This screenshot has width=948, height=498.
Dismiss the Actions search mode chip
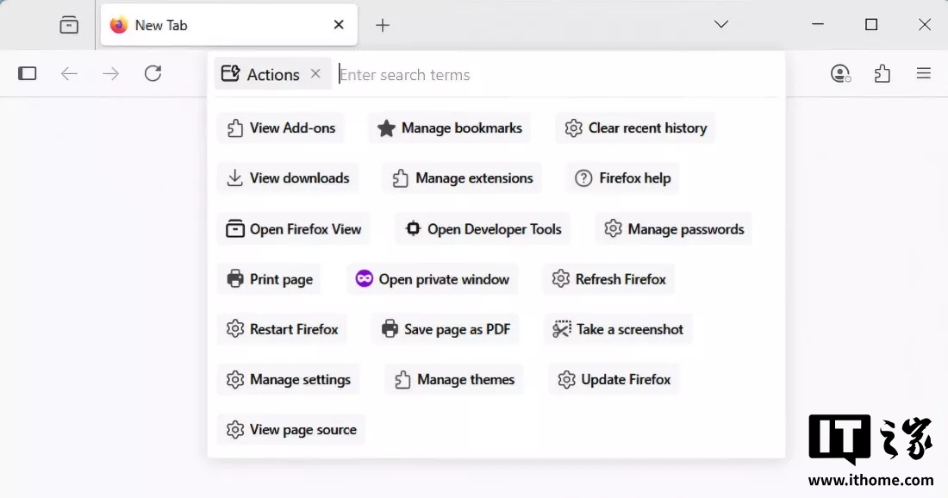pyautogui.click(x=315, y=74)
